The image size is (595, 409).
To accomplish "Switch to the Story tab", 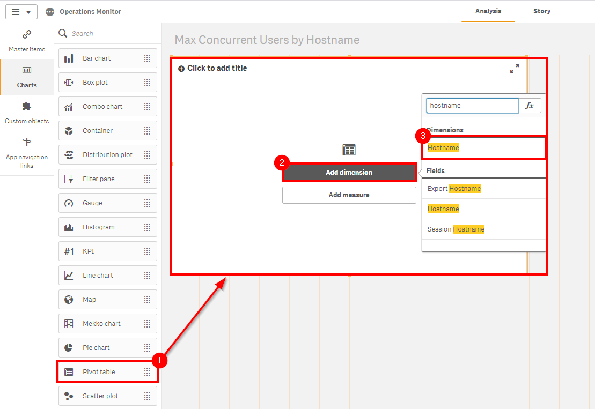I will coord(541,11).
